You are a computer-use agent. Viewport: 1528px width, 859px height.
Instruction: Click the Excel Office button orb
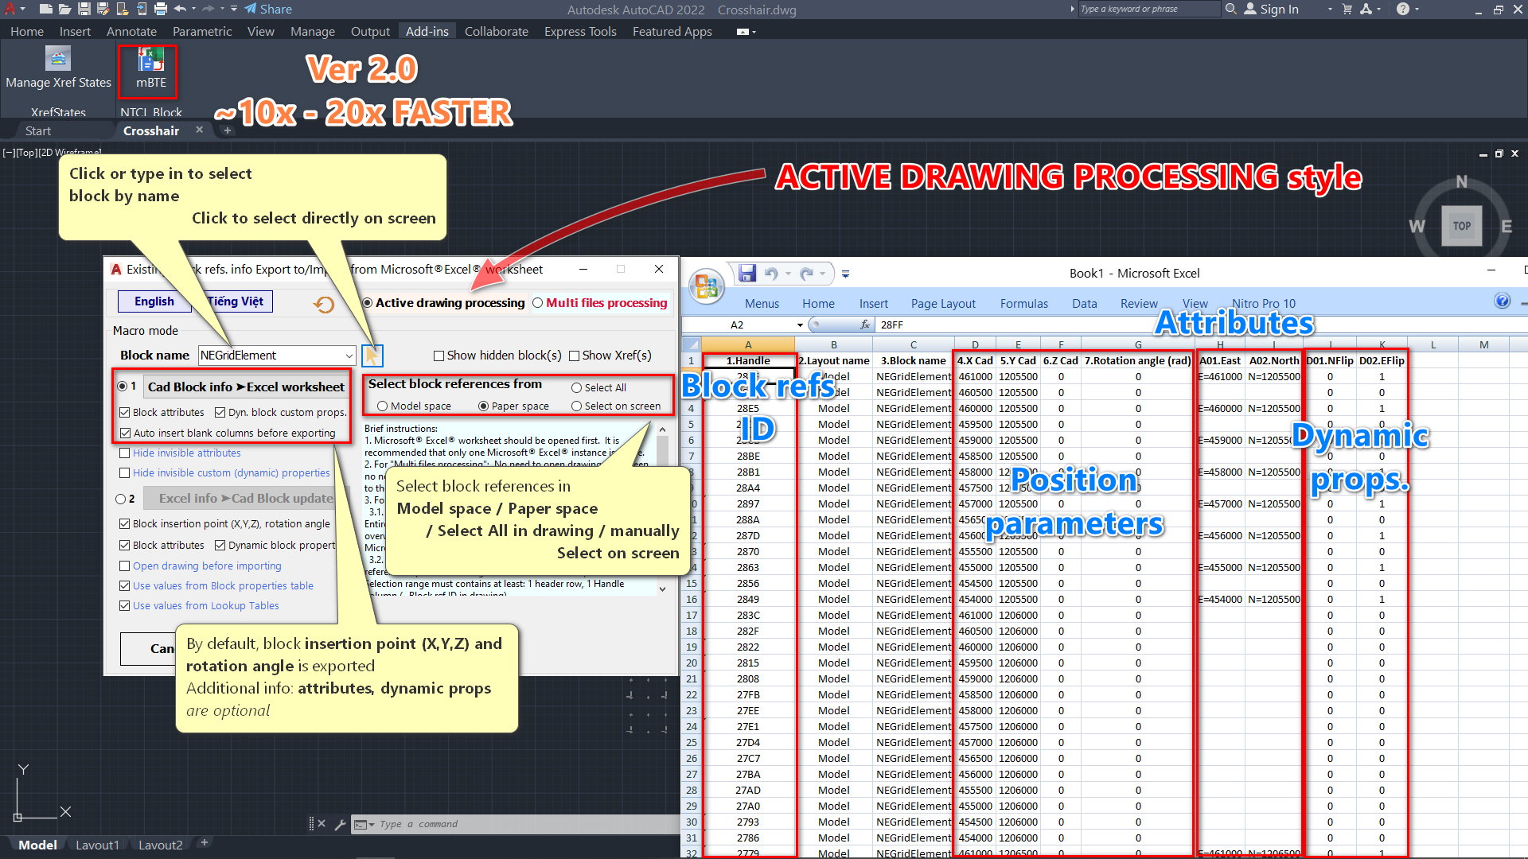coord(706,285)
